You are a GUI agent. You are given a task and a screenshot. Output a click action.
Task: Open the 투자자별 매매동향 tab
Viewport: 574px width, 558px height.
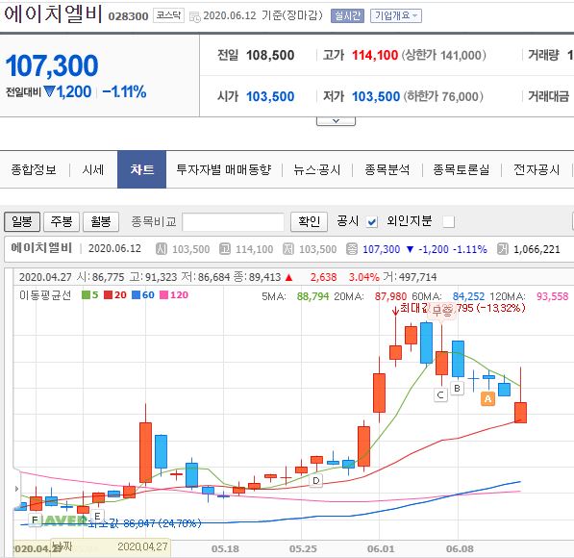[x=224, y=169]
